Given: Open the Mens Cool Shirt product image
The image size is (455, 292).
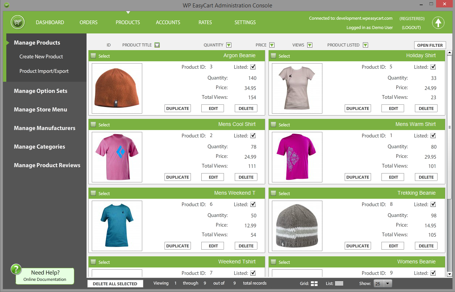Looking at the screenshot, I should (x=117, y=157).
